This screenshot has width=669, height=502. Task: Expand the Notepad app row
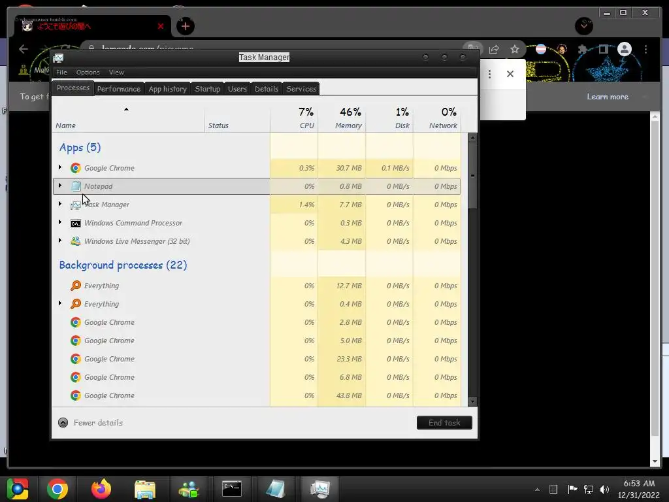[x=59, y=186]
